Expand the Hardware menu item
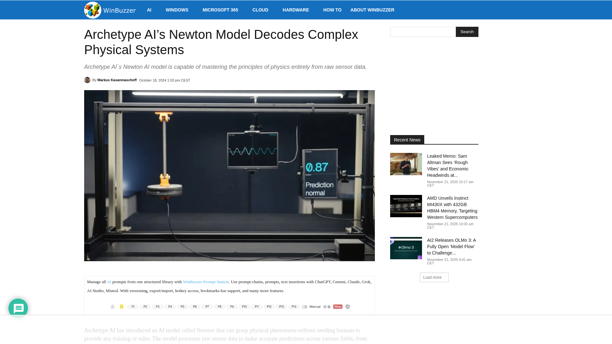Image resolution: width=612 pixels, height=344 pixels. pyautogui.click(x=295, y=10)
